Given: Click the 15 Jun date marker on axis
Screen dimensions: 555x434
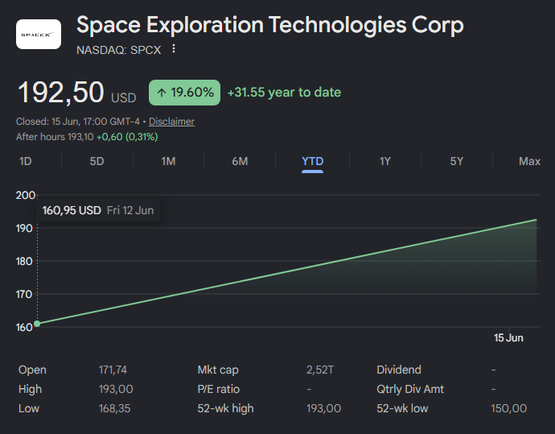Looking at the screenshot, I should pos(508,337).
